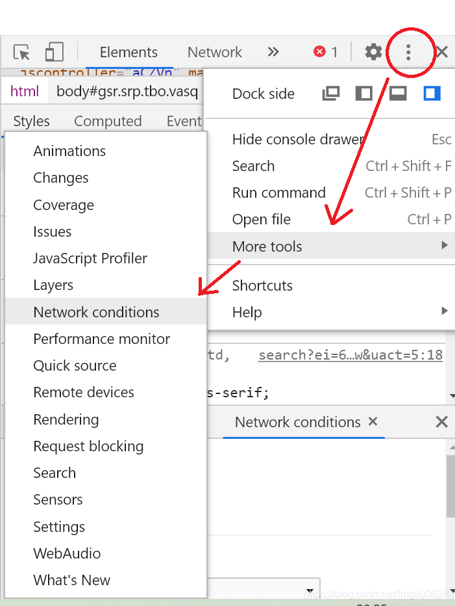Switch to the Network tab
This screenshot has height=606, width=455.
pos(215,52)
